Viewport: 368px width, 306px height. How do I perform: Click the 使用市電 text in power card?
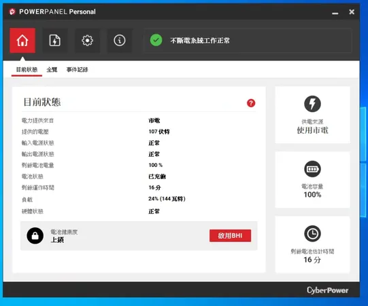312,130
